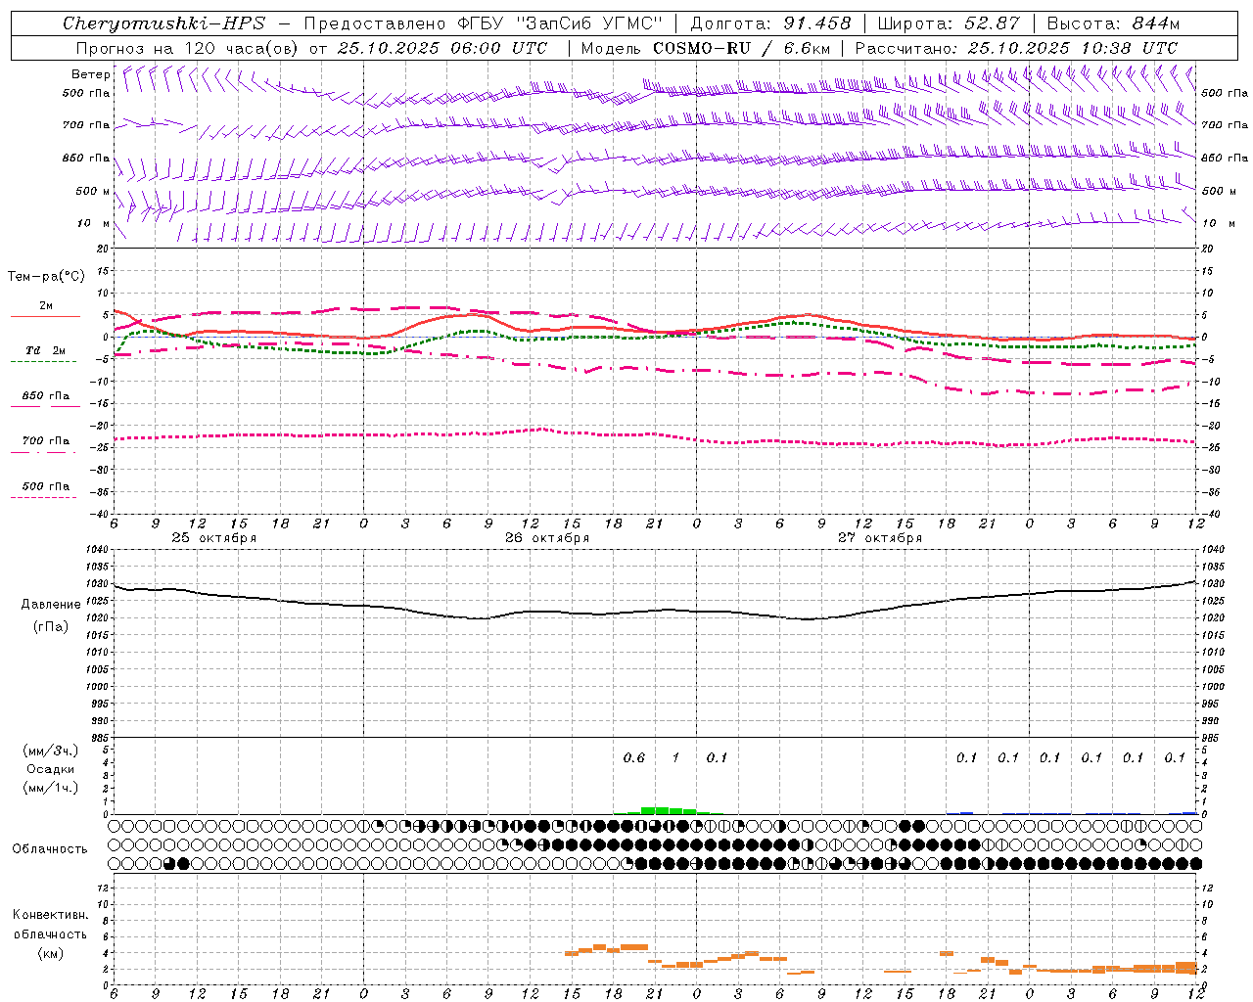Click the solid red line sample under 2м legend
This screenshot has height=1002, width=1253.
click(x=46, y=316)
